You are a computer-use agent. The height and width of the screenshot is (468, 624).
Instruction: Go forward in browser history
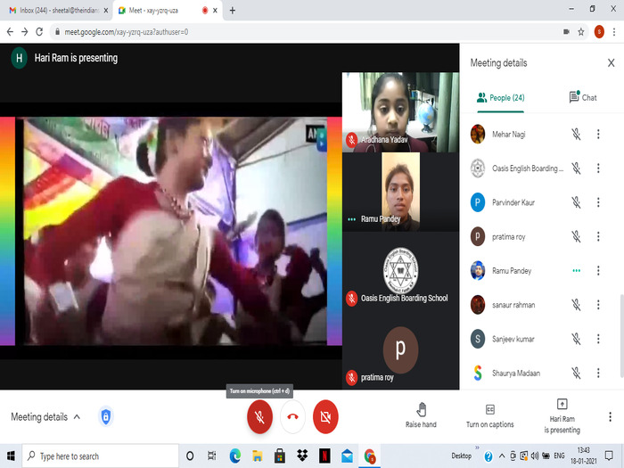pos(25,32)
